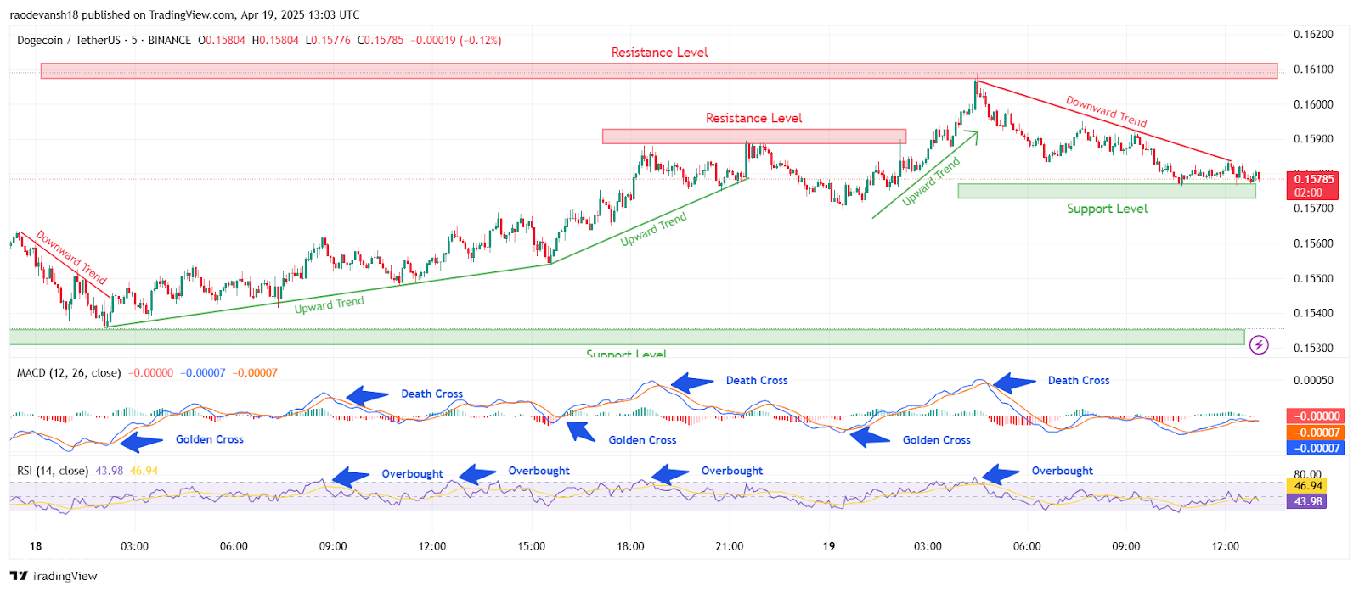Click the purple lightning bolt icon
The image size is (1359, 592).
pyautogui.click(x=1259, y=344)
